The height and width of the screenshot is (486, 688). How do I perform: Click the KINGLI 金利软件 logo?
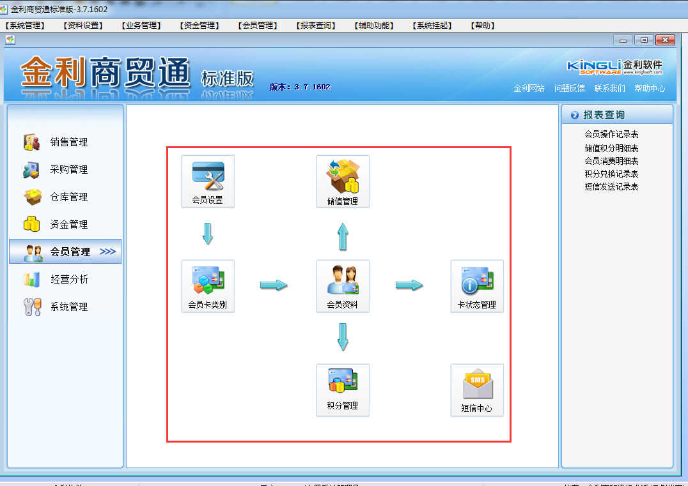tap(614, 66)
